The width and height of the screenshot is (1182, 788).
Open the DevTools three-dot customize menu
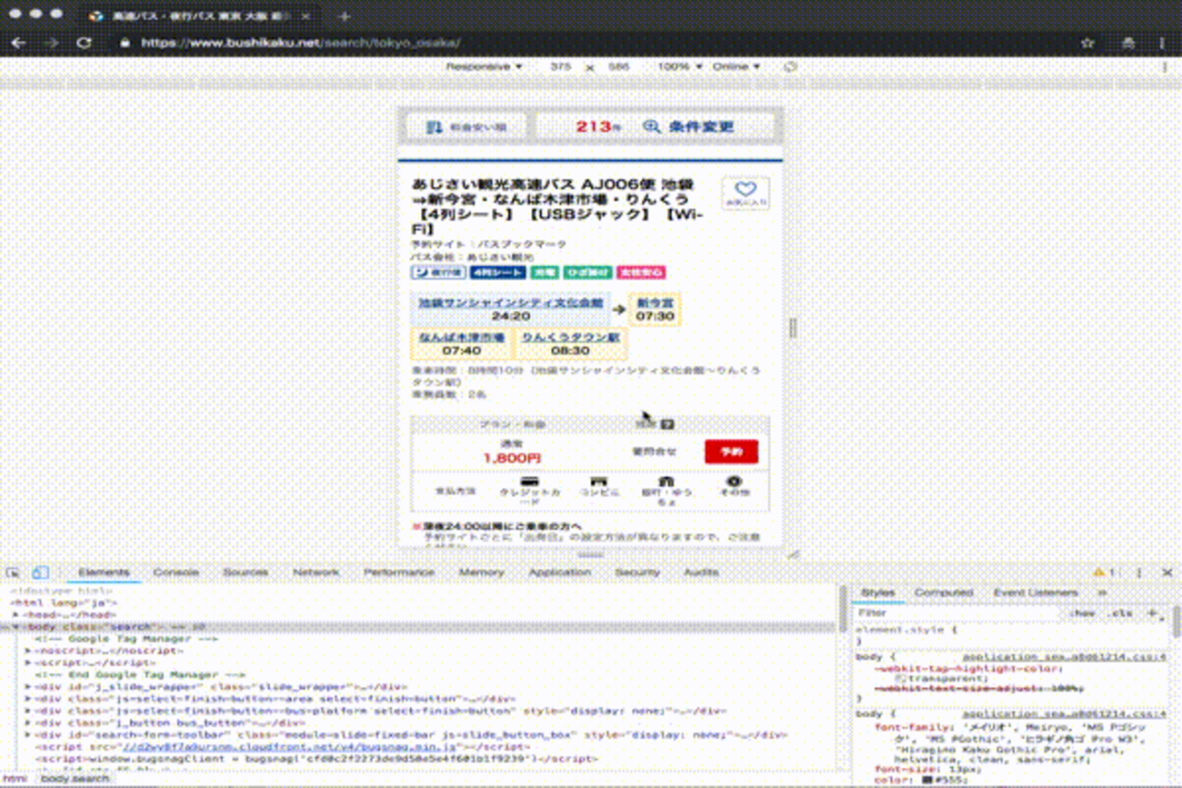pyautogui.click(x=1138, y=573)
